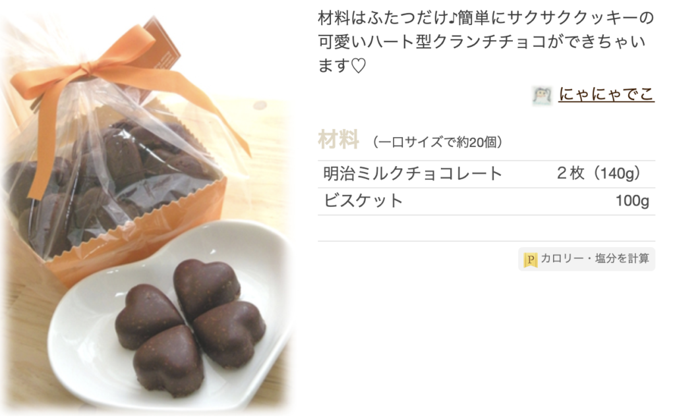Click the music note symbol in description
675x417 pixels.
pyautogui.click(x=452, y=18)
